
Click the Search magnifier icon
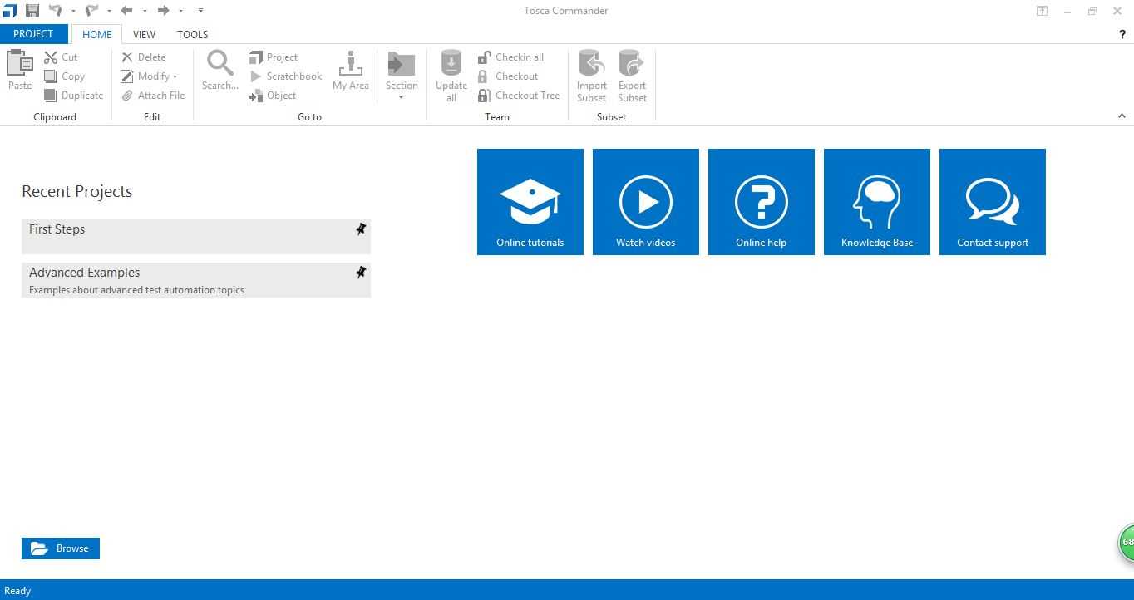click(x=220, y=63)
